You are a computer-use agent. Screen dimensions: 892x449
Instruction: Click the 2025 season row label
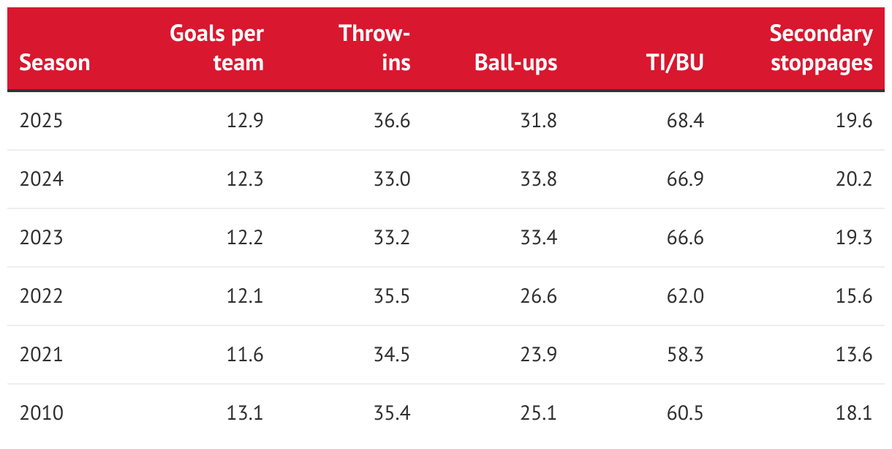[41, 121]
